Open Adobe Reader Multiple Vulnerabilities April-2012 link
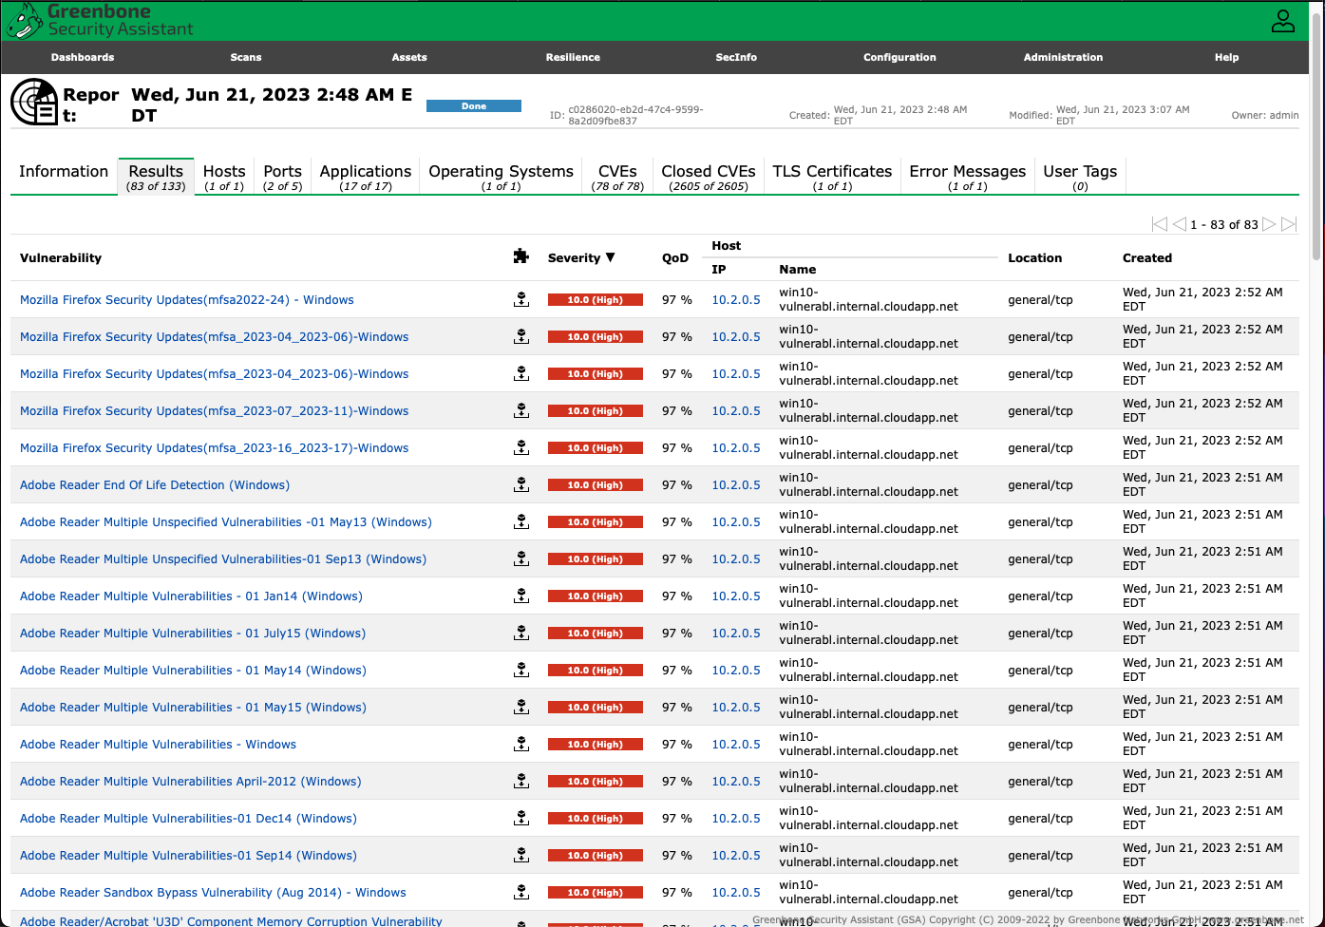Viewport: 1325px width, 927px height. tap(191, 781)
